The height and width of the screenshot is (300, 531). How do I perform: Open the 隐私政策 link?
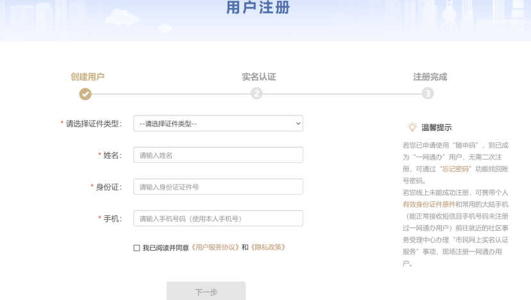[267, 247]
